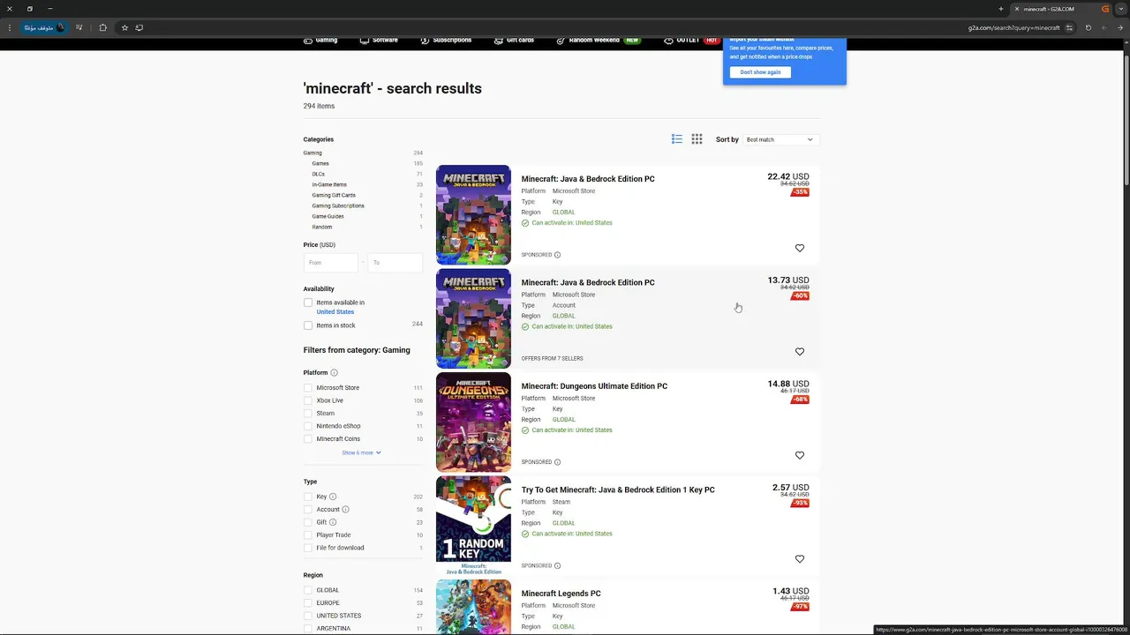Go forward using browser forward arrow
1130x635 pixels.
(x=1104, y=27)
